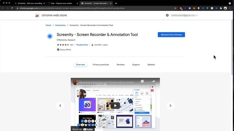234x131 pixels.
Task: Click the light purple round extension icon
Action: [x=189, y=8]
